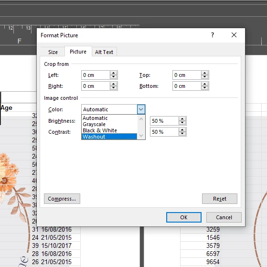Viewport: 267px width, 267px height.
Task: Increase the Bottom crop value
Action: (x=205, y=84)
